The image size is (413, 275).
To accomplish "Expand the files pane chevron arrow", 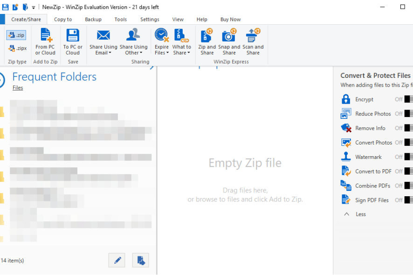I will pos(151,68).
